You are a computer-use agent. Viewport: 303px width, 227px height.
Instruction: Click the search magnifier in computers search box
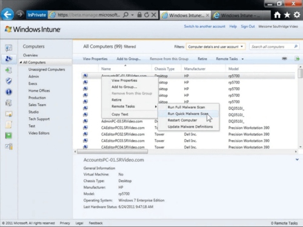pyautogui.click(x=296, y=47)
